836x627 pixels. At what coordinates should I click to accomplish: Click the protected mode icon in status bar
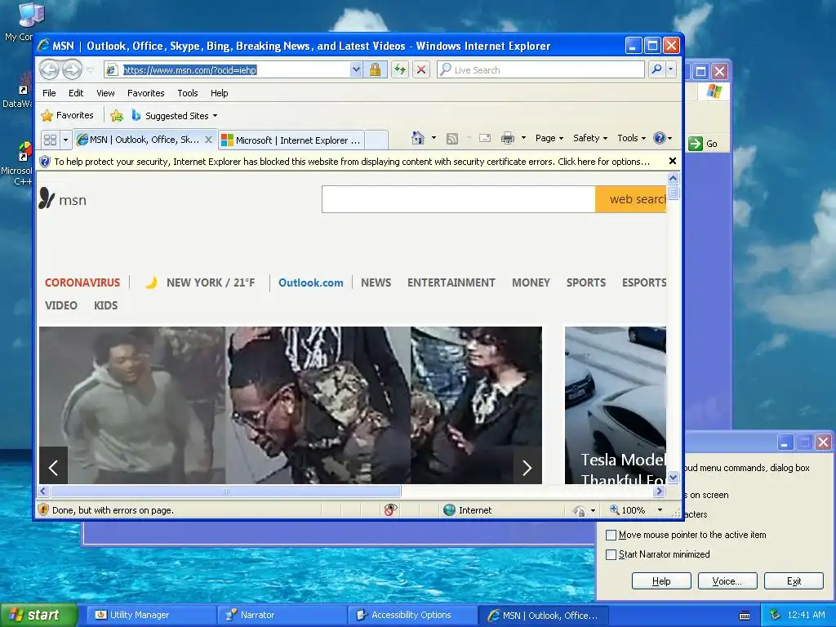coord(579,511)
